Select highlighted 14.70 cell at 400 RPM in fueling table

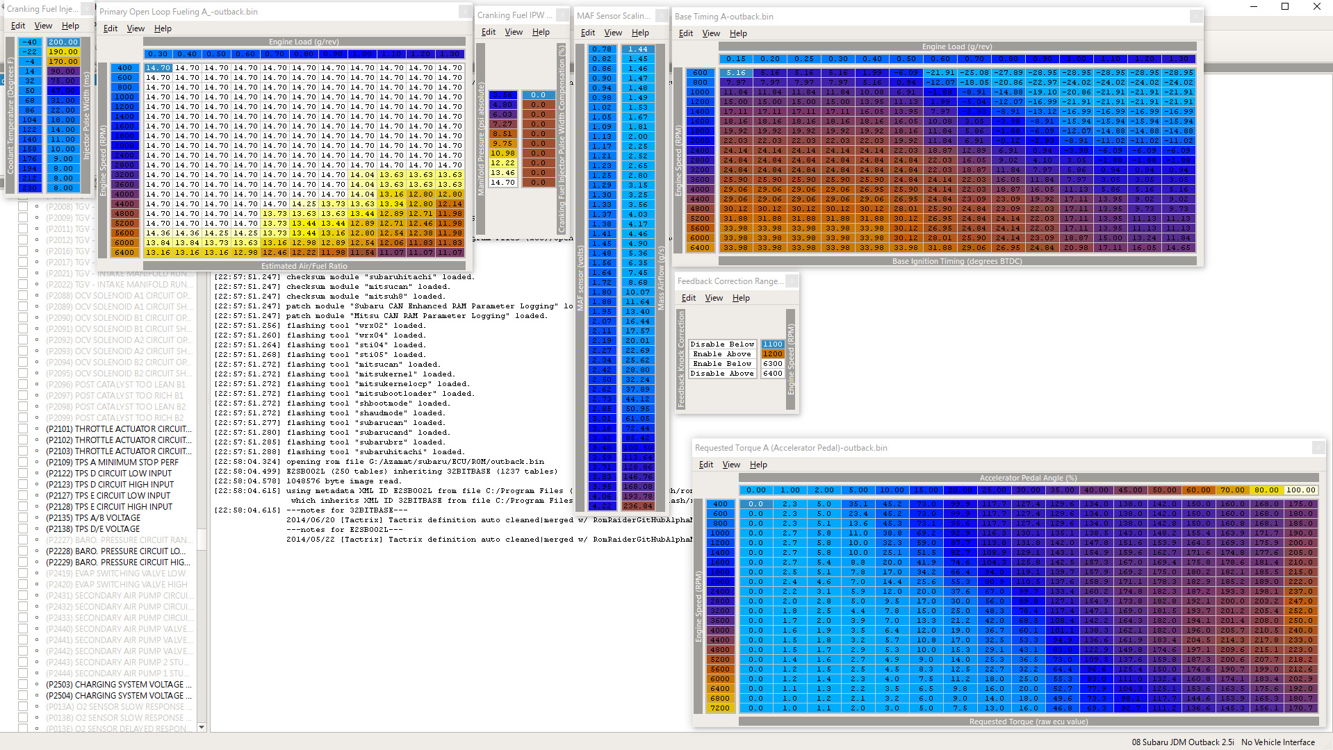158,68
